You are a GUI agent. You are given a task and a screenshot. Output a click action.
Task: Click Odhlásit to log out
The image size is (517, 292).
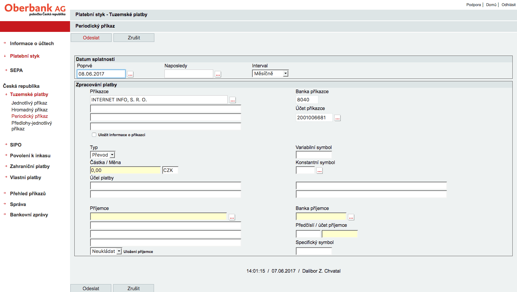pyautogui.click(x=508, y=5)
